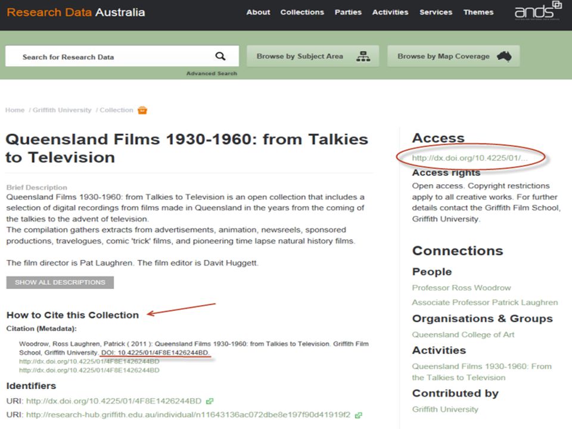The height and width of the screenshot is (429, 572).
Task: Click the subject area hierarchy icon
Action: click(x=363, y=56)
